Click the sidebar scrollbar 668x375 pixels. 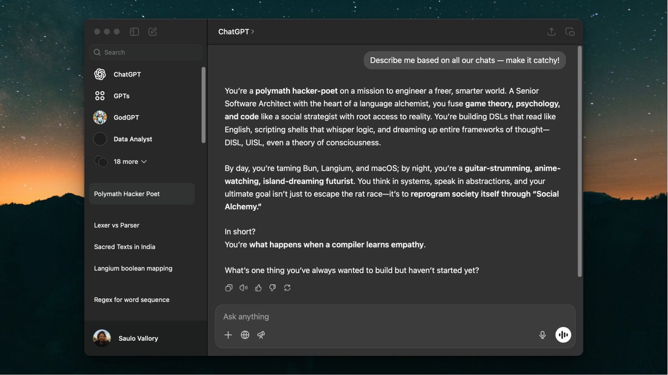[x=203, y=106]
